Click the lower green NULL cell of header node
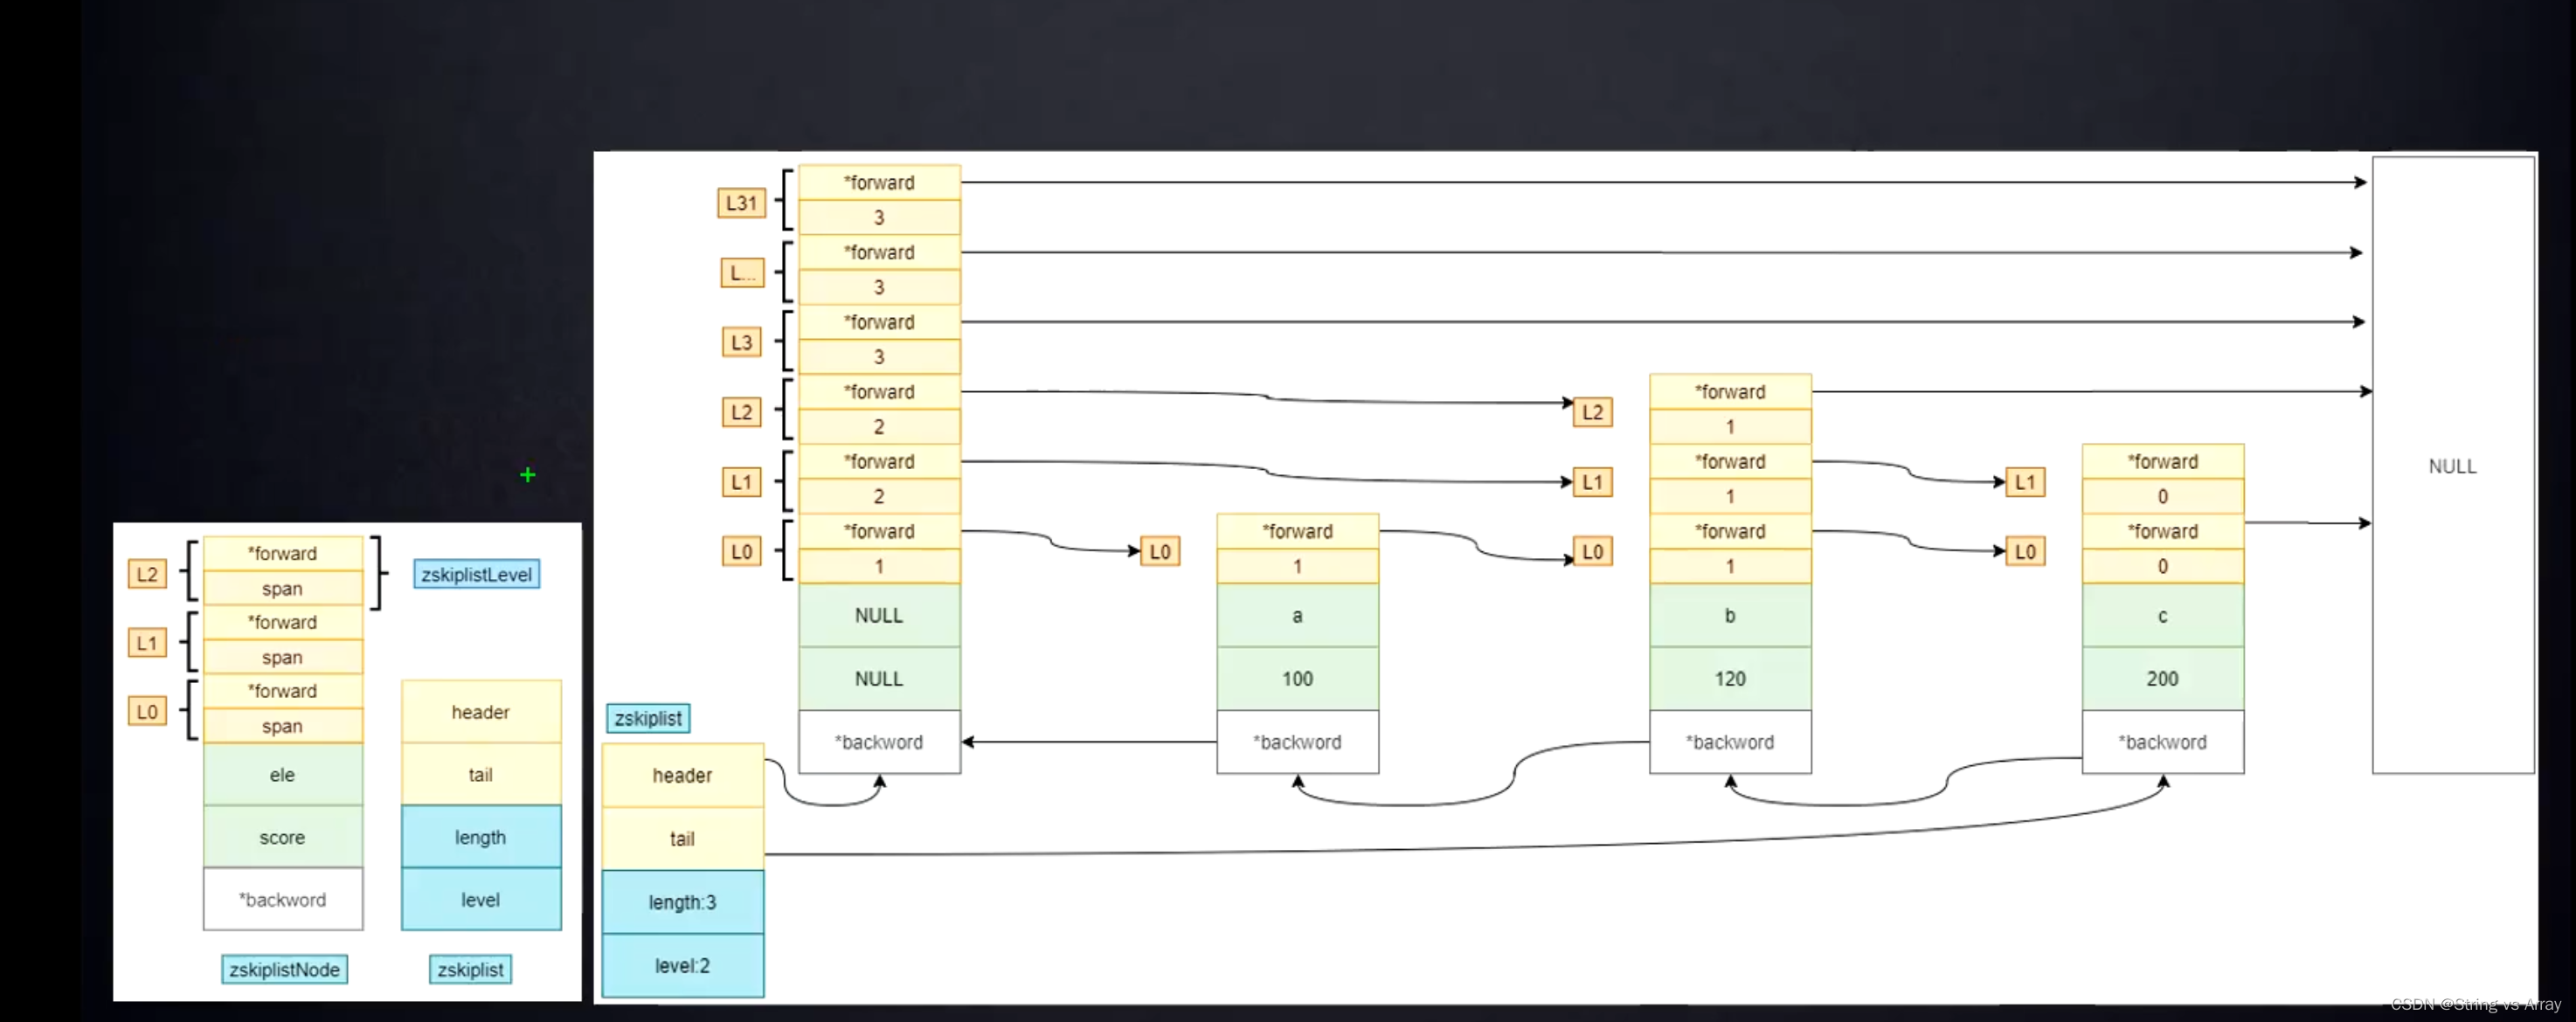The image size is (2576, 1022). [879, 678]
